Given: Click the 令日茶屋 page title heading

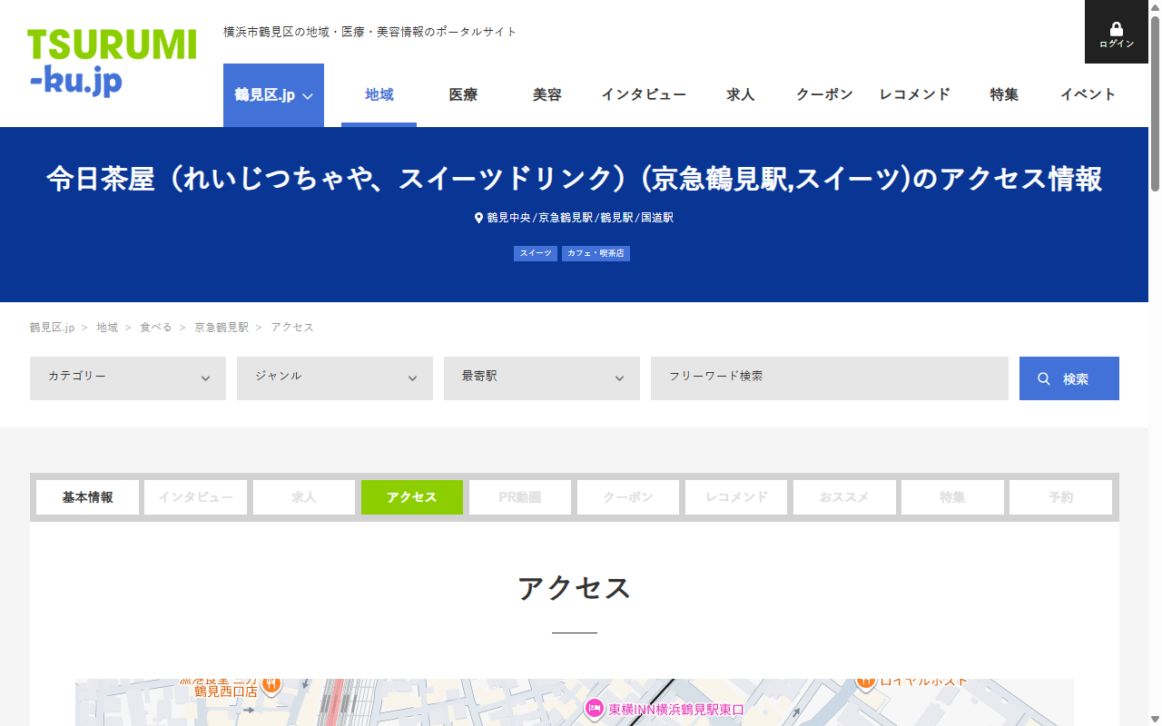Looking at the screenshot, I should 575,179.
